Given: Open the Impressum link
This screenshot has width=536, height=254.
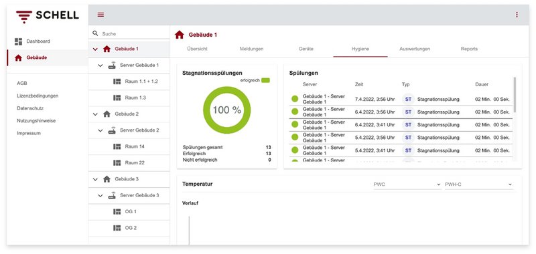Looking at the screenshot, I should pos(29,133).
